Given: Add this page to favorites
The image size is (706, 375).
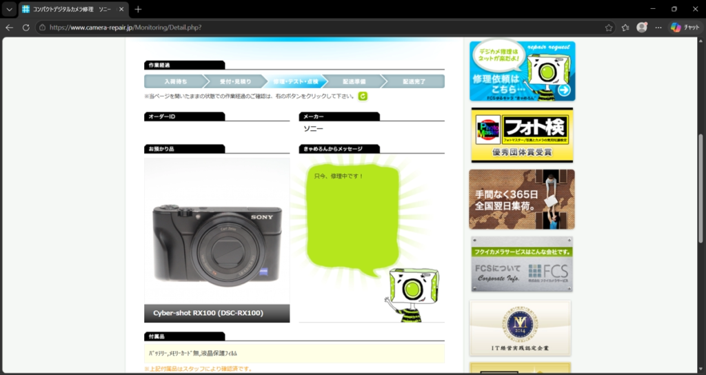Looking at the screenshot, I should tap(609, 28).
